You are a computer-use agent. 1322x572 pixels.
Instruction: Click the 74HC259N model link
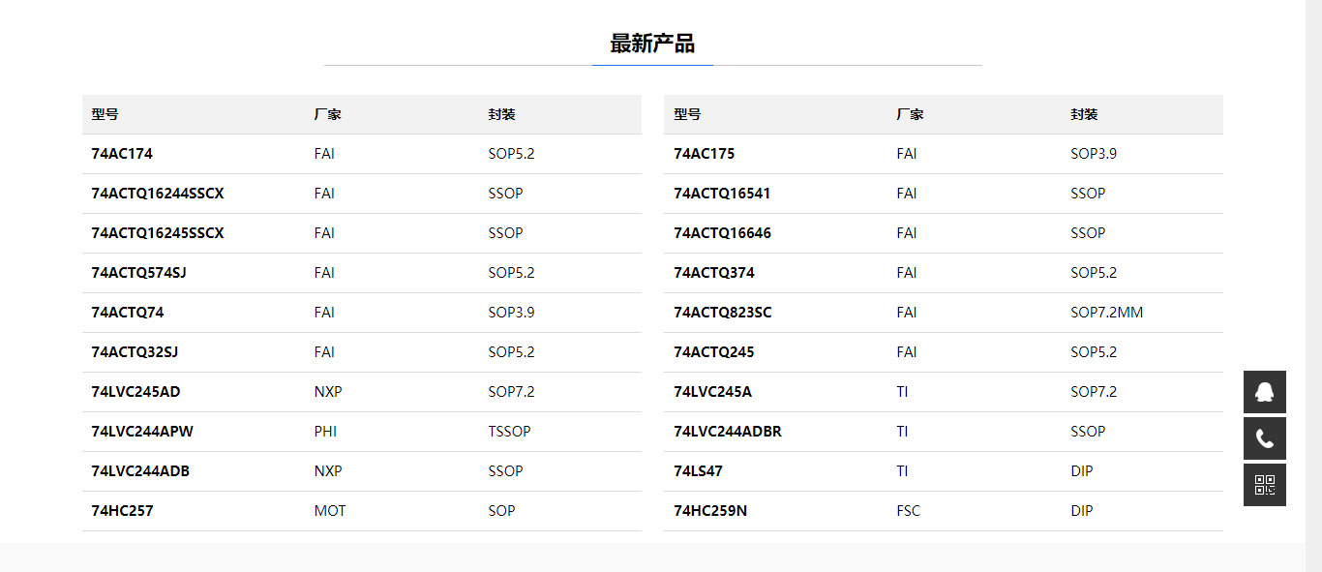[710, 511]
